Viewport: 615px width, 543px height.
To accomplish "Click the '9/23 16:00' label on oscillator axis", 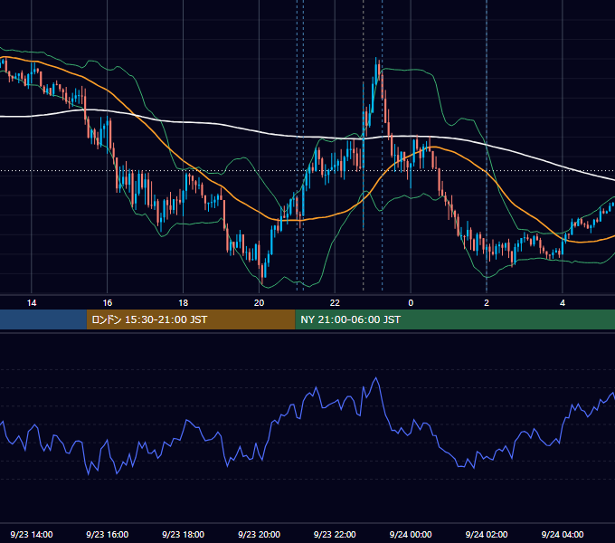I will (107, 534).
